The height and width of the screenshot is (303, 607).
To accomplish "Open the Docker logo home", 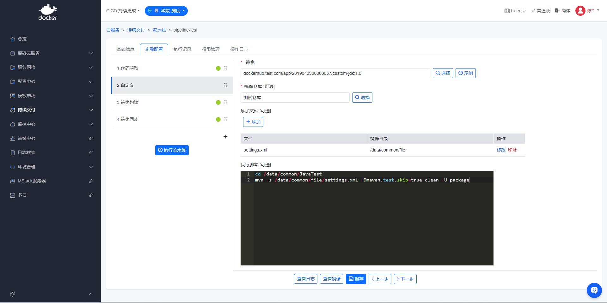I will (48, 13).
